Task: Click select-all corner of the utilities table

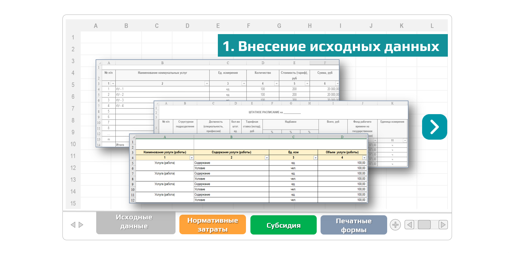Action: tap(99, 63)
